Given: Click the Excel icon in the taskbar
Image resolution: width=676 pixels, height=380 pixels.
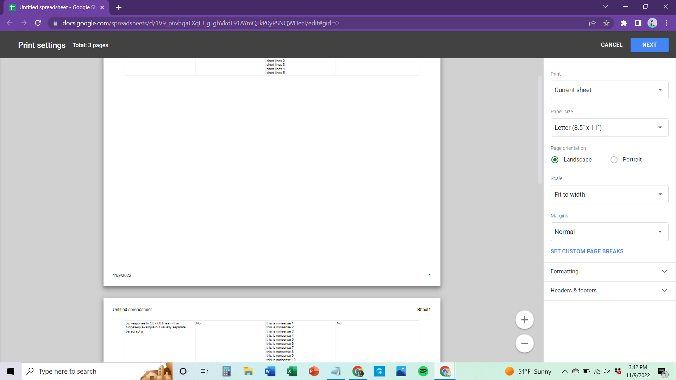Looking at the screenshot, I should pos(292,371).
